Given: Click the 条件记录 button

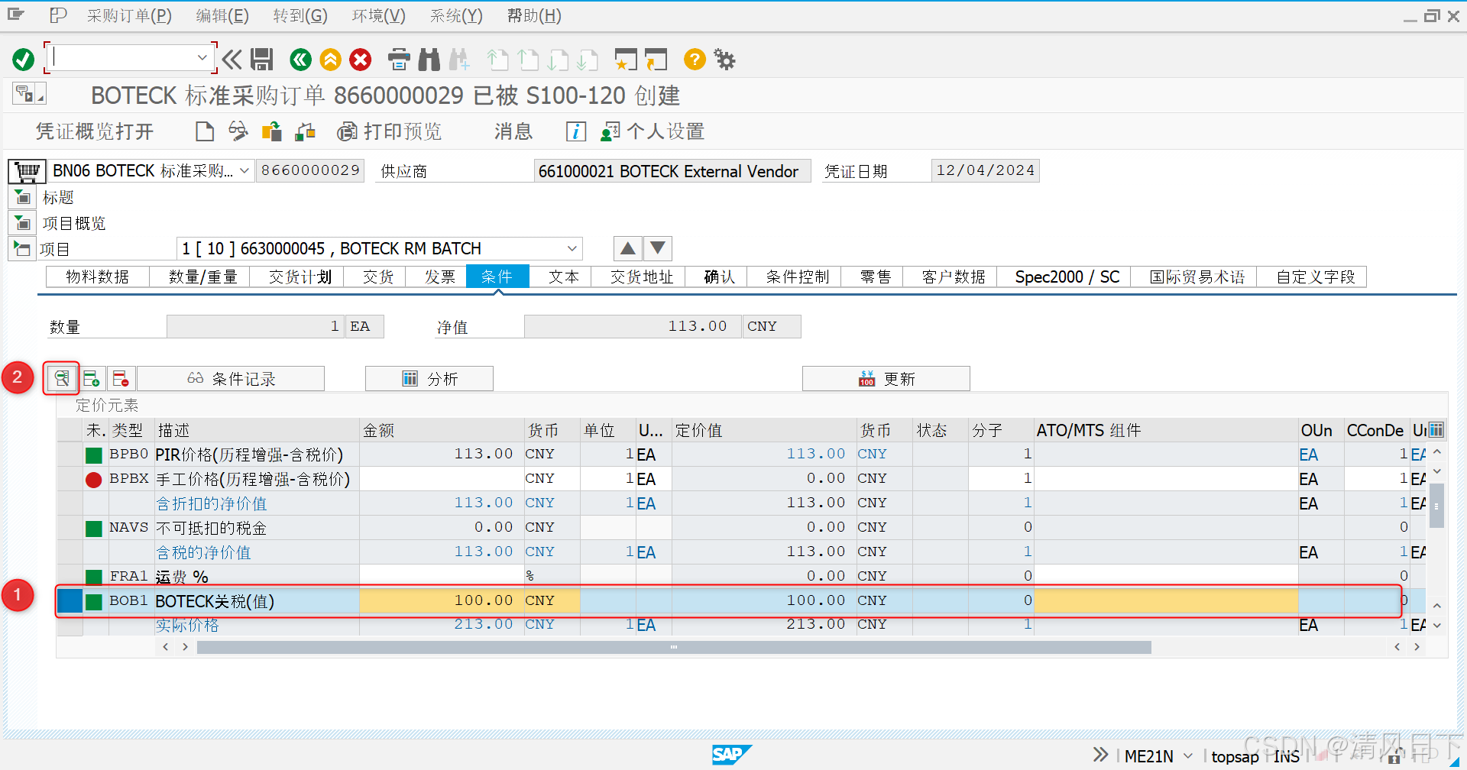Looking at the screenshot, I should point(231,379).
